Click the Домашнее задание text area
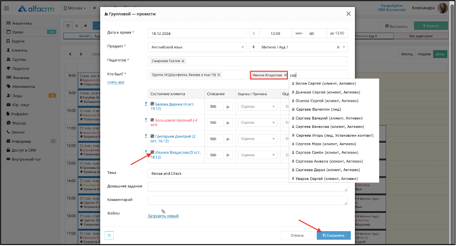456x246 pixels. pyautogui.click(x=247, y=187)
